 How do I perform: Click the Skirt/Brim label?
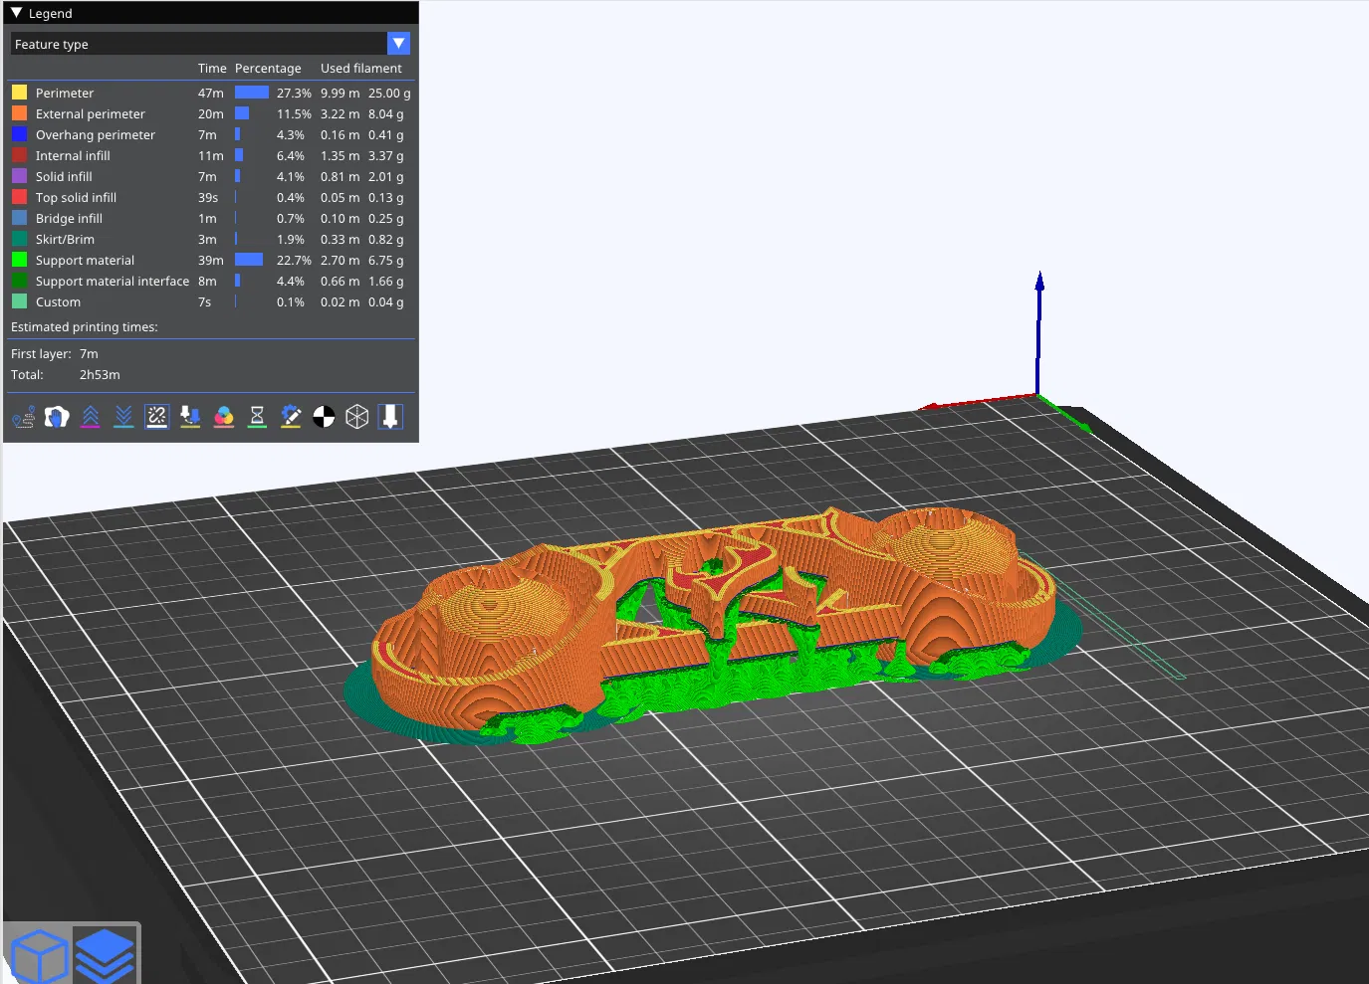click(x=65, y=240)
